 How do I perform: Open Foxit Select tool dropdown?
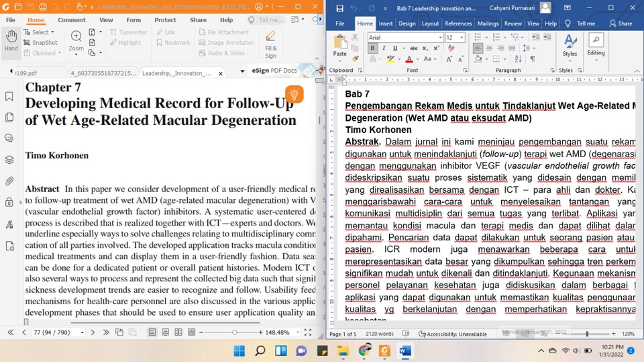pos(52,32)
